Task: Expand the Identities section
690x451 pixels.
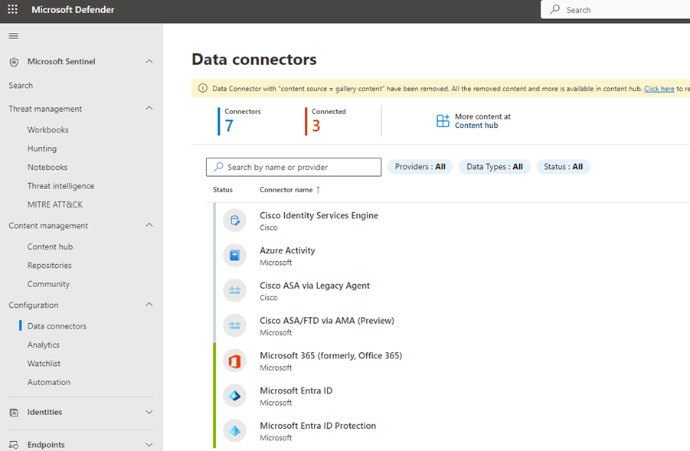Action: pos(149,412)
